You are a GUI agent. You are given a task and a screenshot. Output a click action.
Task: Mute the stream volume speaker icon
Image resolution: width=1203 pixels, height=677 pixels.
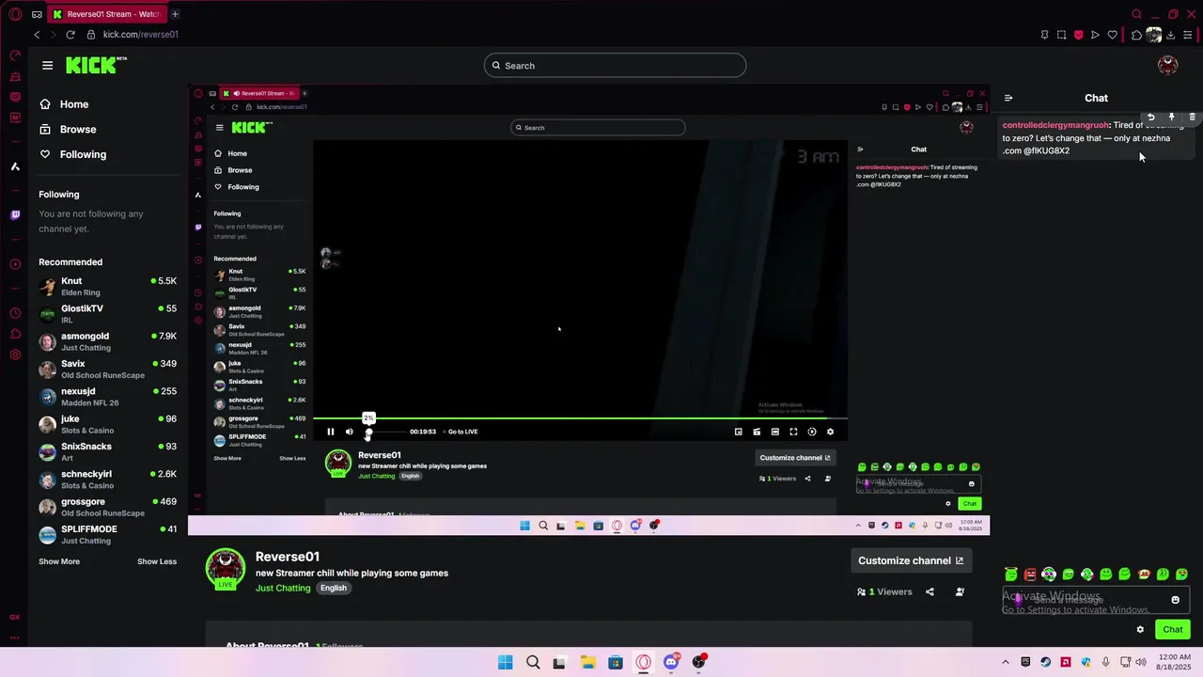[x=350, y=432]
